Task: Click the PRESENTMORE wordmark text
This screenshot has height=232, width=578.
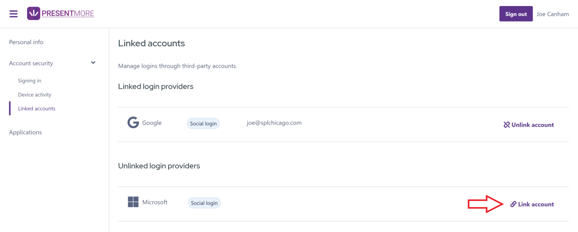Action: 68,14
